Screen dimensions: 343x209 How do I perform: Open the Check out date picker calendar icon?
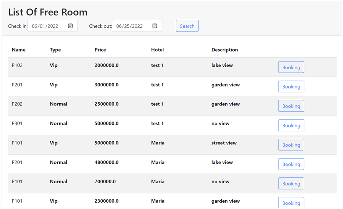pyautogui.click(x=154, y=26)
